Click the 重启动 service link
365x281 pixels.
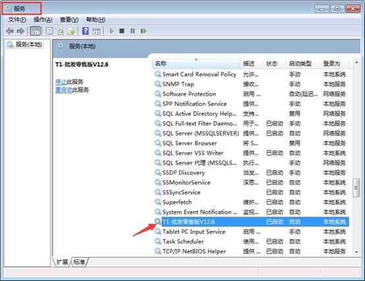tap(63, 90)
